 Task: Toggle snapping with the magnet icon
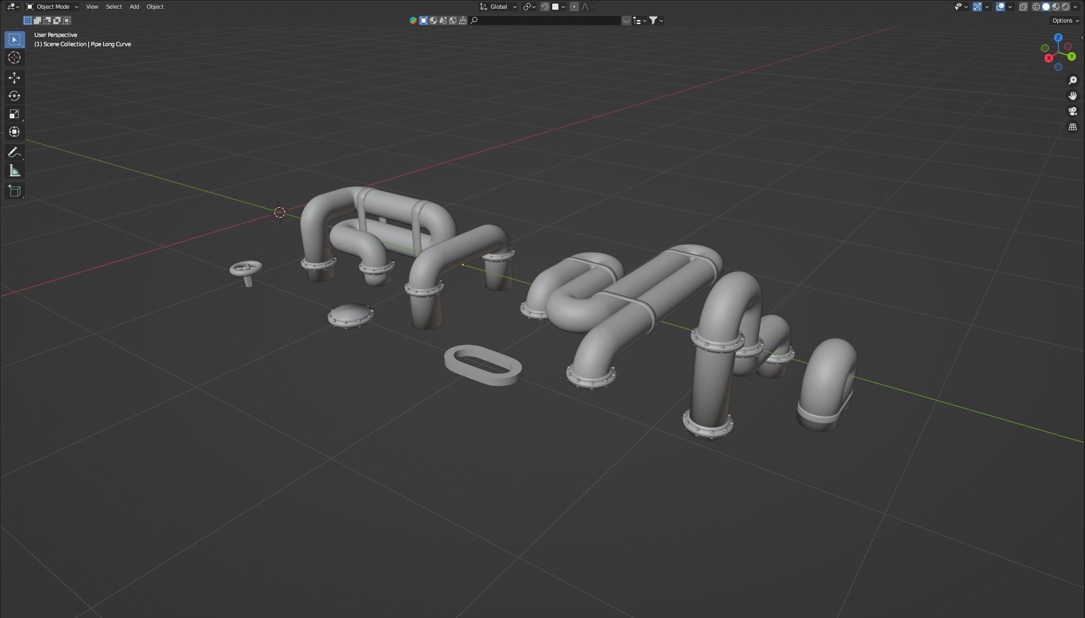[545, 7]
